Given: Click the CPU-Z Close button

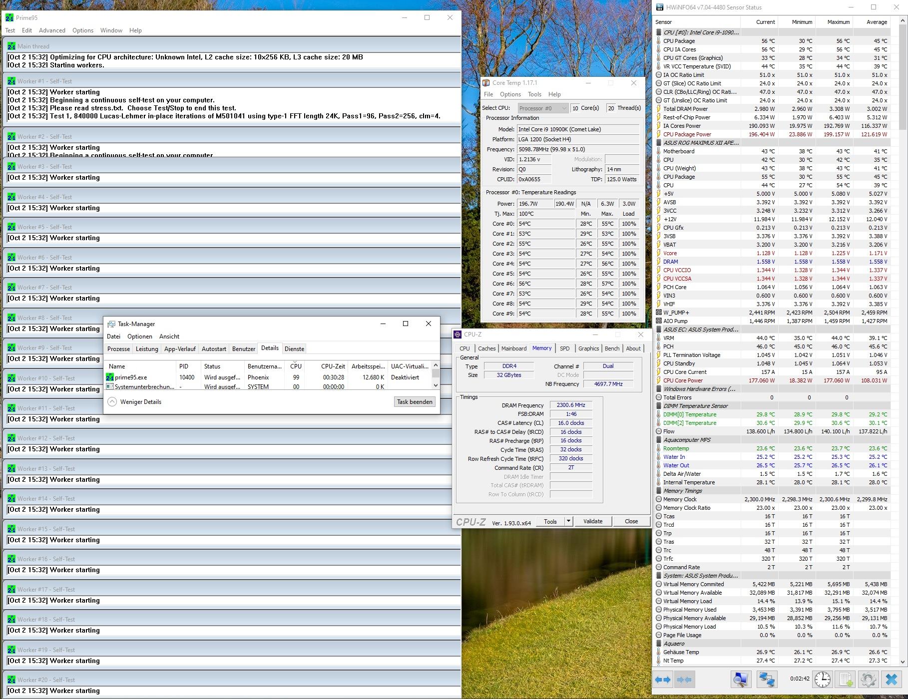Looking at the screenshot, I should (631, 521).
